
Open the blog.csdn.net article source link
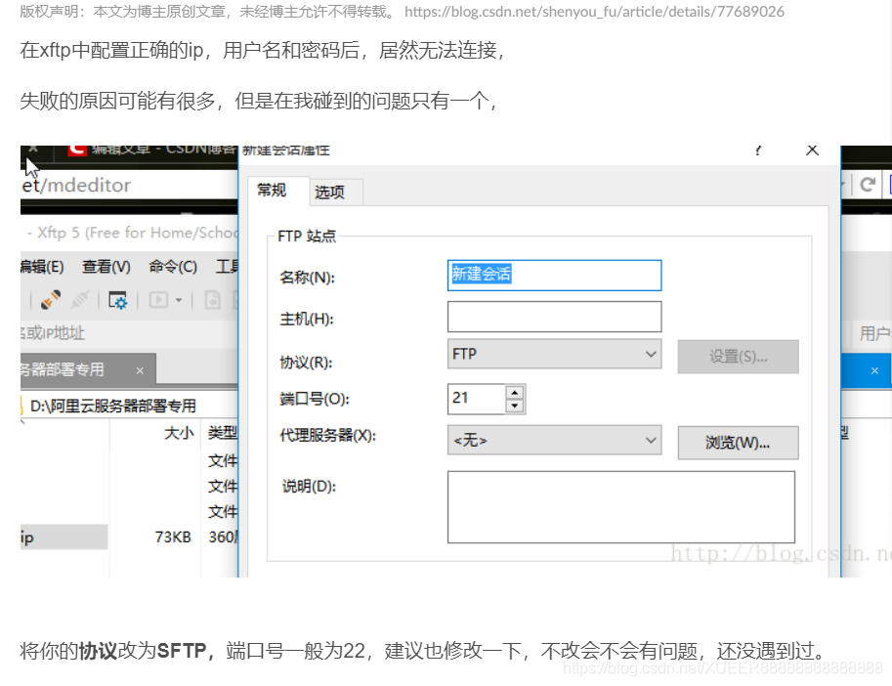click(594, 12)
